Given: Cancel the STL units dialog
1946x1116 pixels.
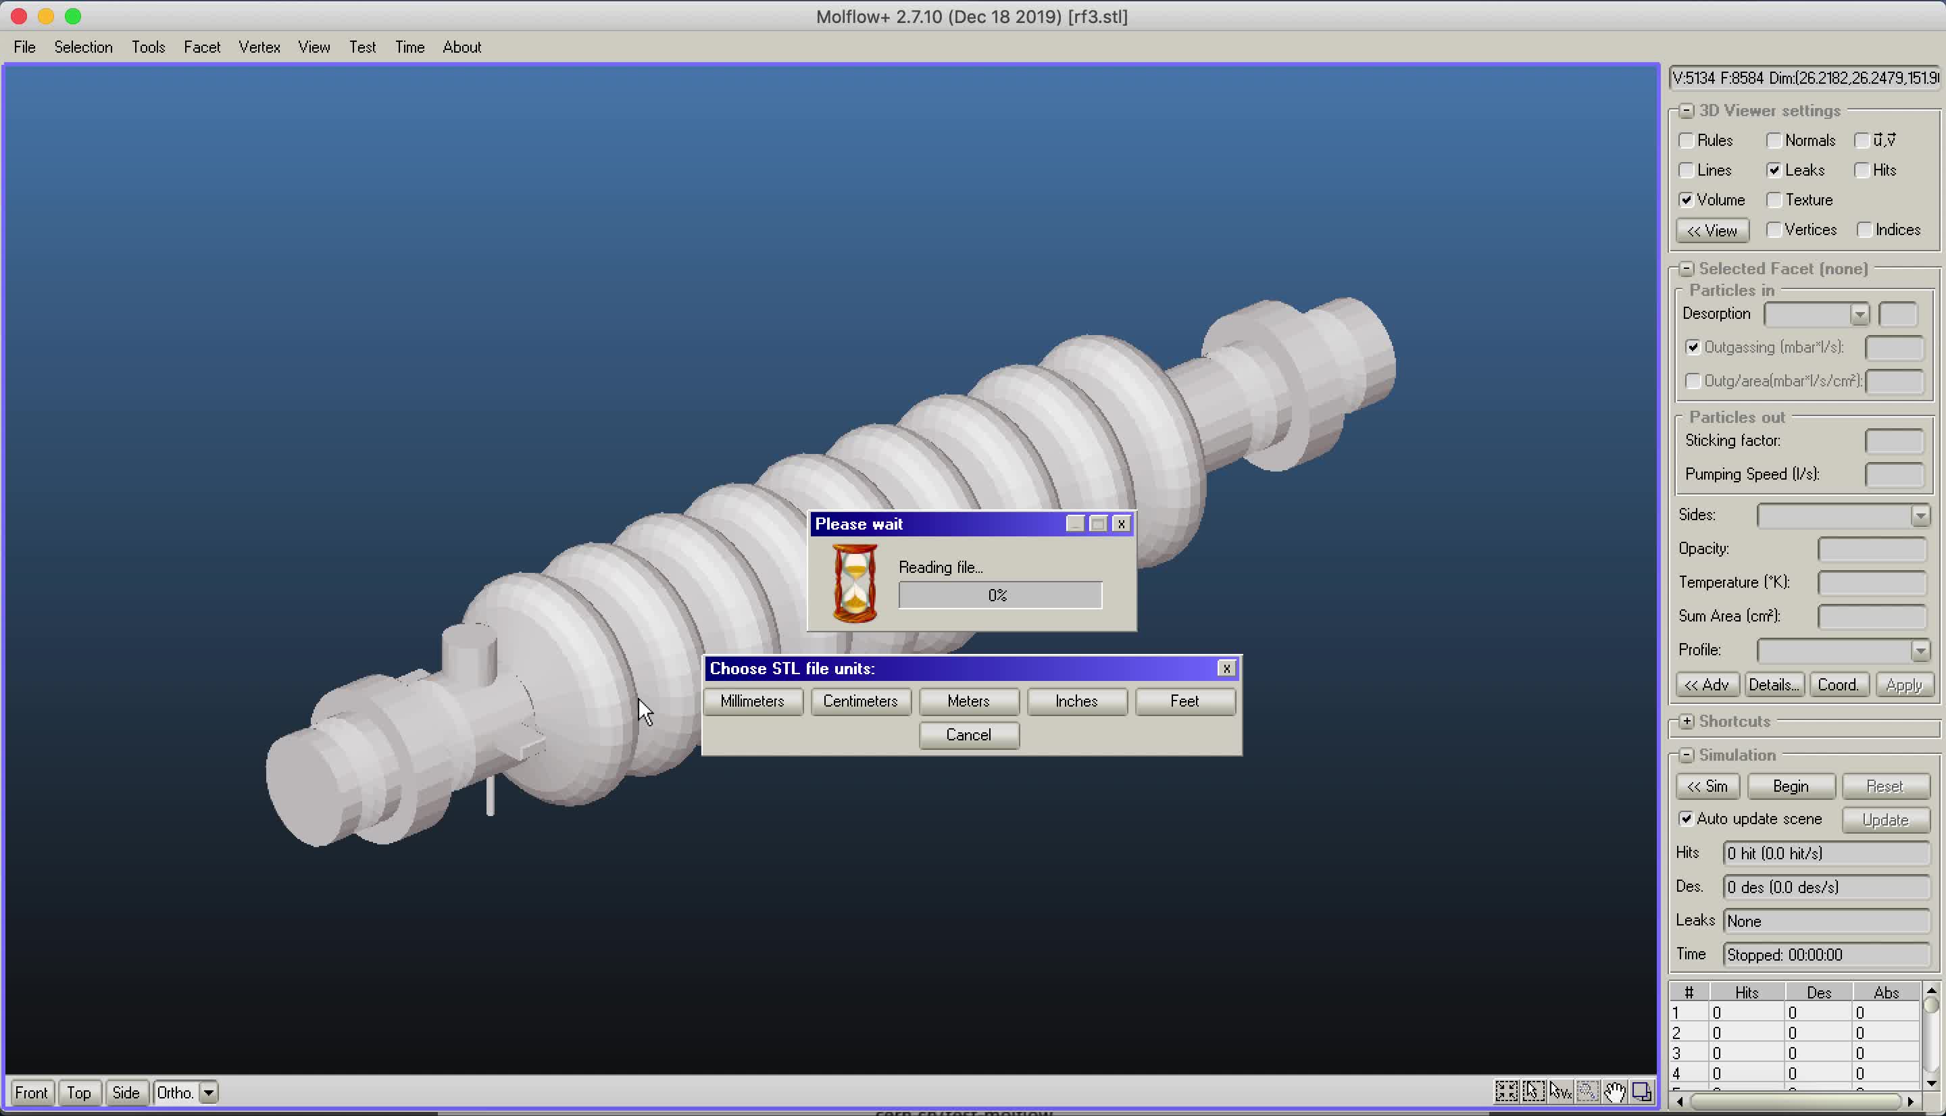Looking at the screenshot, I should coord(969,734).
